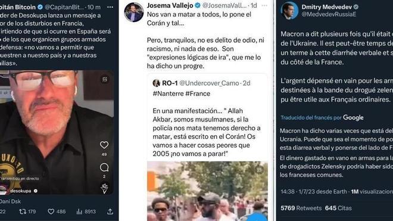This screenshot has width=393, height=221.
Task: Open the @MedvedevRussiaE handle
Action: pyautogui.click(x=329, y=14)
